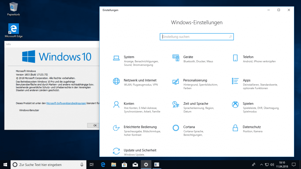This screenshot has height=169, width=301.
Task: Click the Konten heading text
Action: pos(129,104)
